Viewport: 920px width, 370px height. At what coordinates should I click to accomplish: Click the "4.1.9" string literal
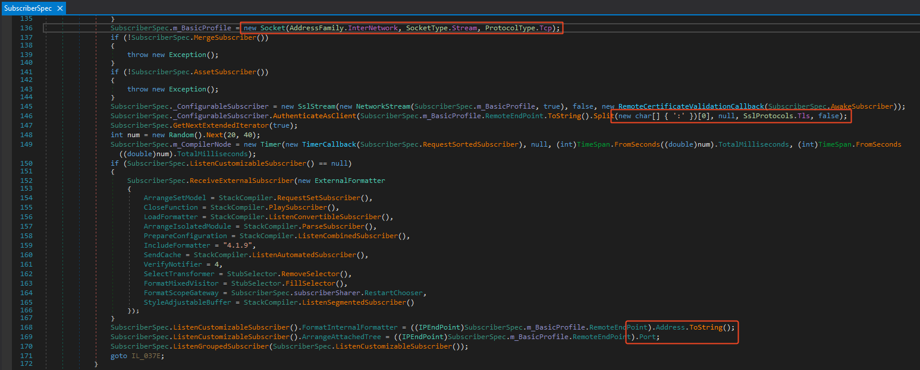coord(239,245)
